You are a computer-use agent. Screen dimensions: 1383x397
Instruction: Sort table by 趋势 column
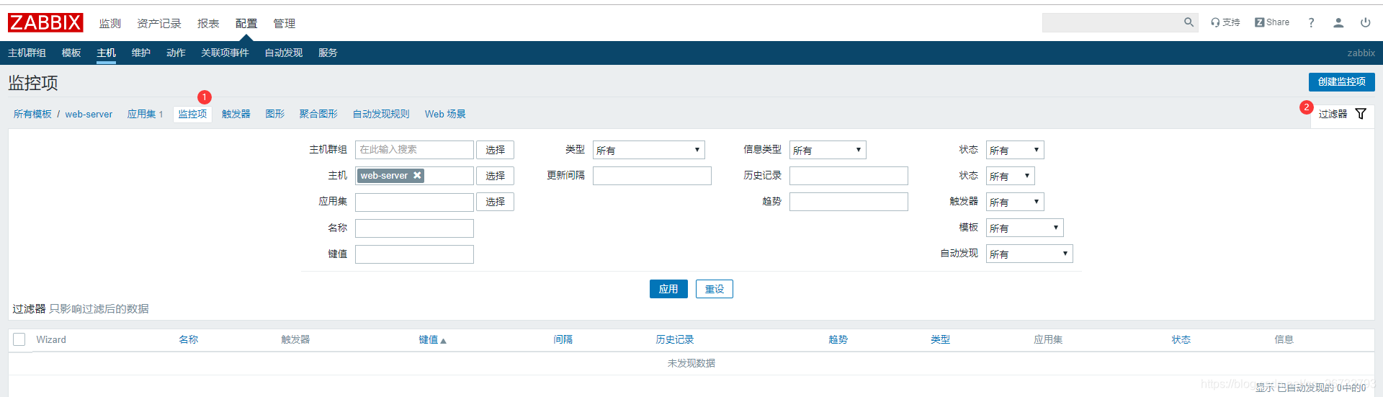pos(838,339)
